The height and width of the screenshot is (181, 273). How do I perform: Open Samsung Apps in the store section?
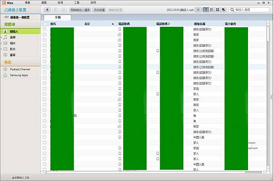[x=19, y=75]
